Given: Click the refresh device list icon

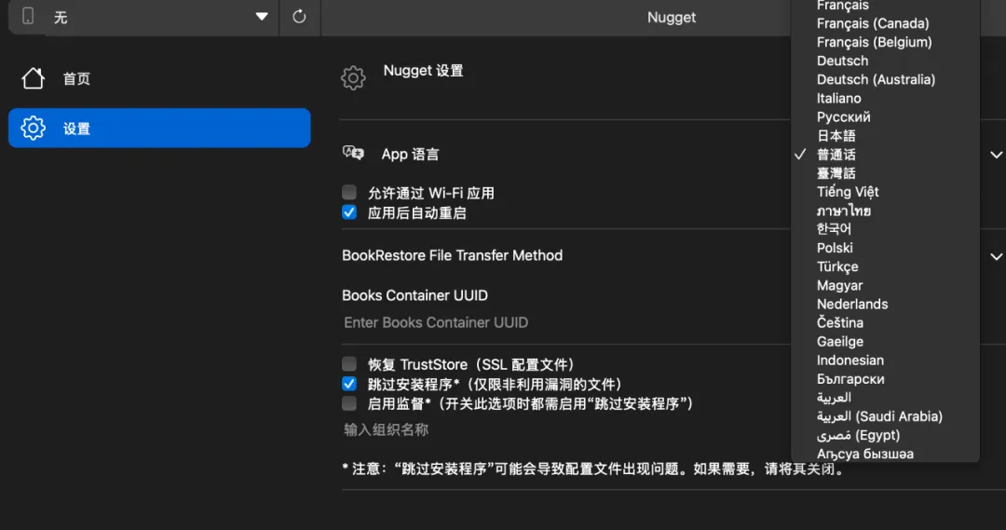Looking at the screenshot, I should (x=299, y=17).
